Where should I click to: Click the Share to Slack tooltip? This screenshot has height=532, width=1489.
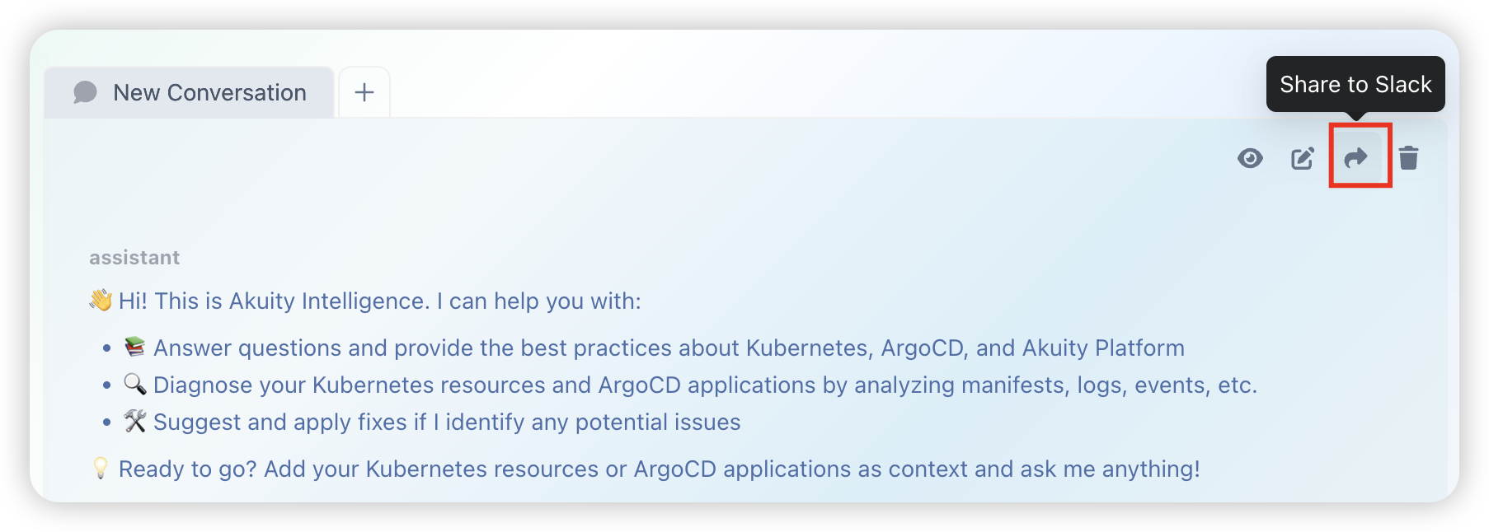pyautogui.click(x=1355, y=84)
